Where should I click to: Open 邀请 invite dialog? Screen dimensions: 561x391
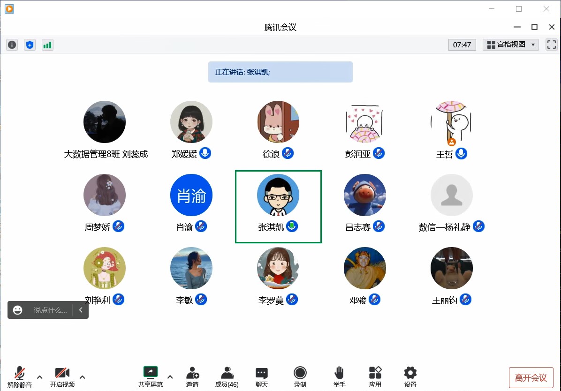(x=192, y=377)
